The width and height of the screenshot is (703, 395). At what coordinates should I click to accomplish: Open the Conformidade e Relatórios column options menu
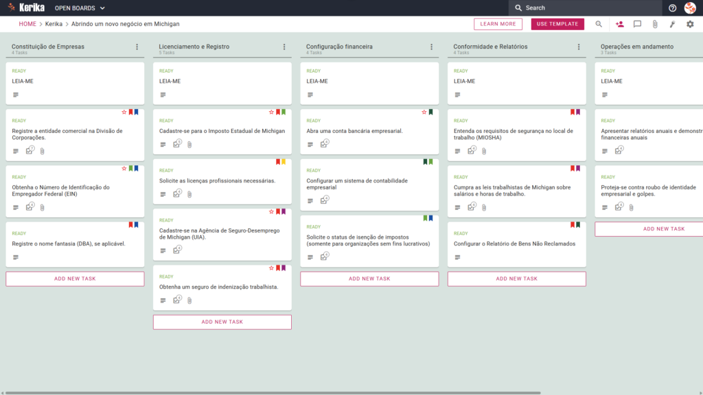(x=579, y=47)
